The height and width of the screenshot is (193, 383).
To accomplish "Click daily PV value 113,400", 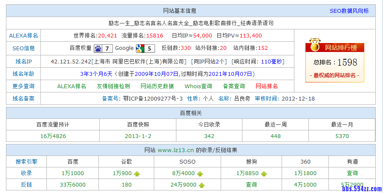I will click(x=251, y=36).
